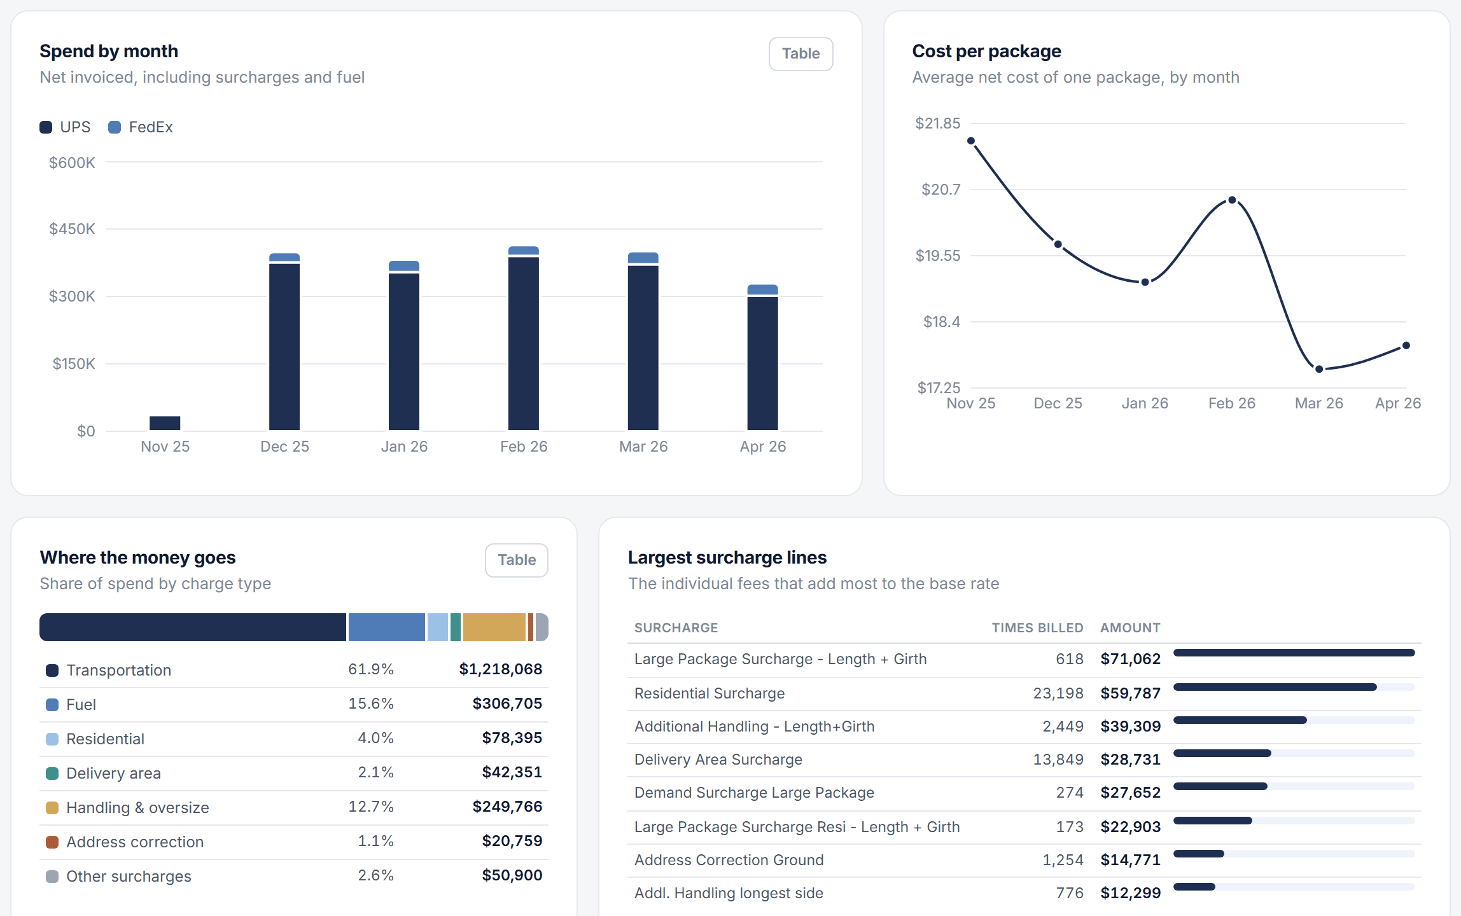Select the Residential Surcharge row label
Screen dimensions: 1461x916
710,693
